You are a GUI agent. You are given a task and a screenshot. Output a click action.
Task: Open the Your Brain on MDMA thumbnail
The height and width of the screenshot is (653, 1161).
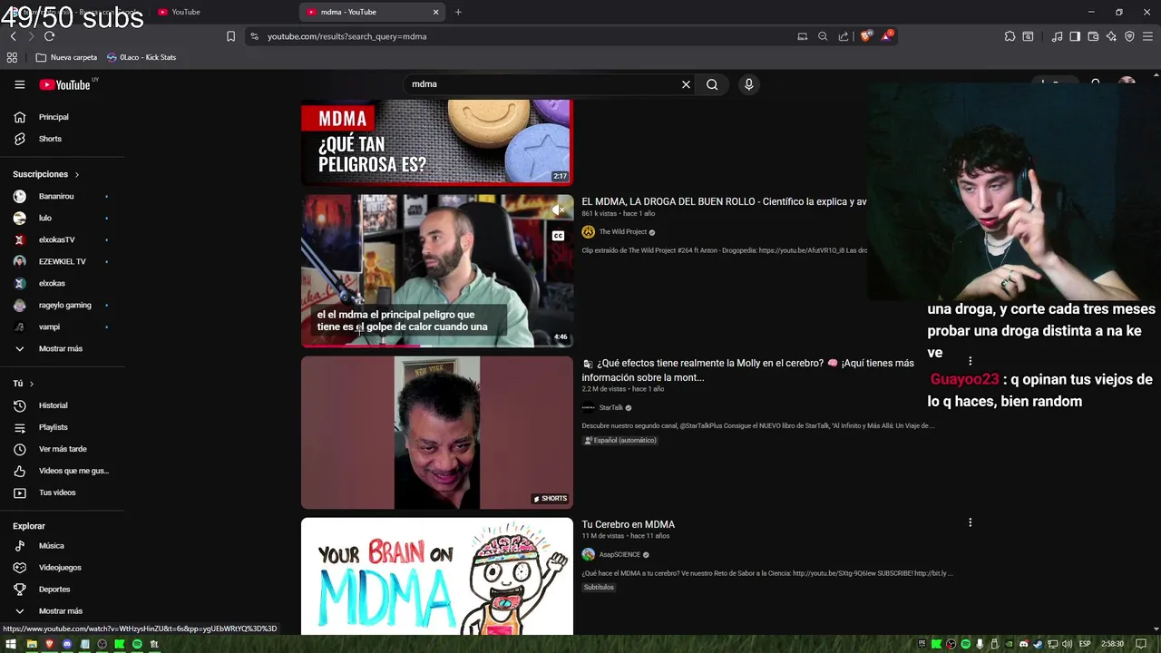[437, 576]
